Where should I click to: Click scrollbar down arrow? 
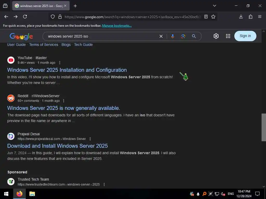[x=264, y=187]
